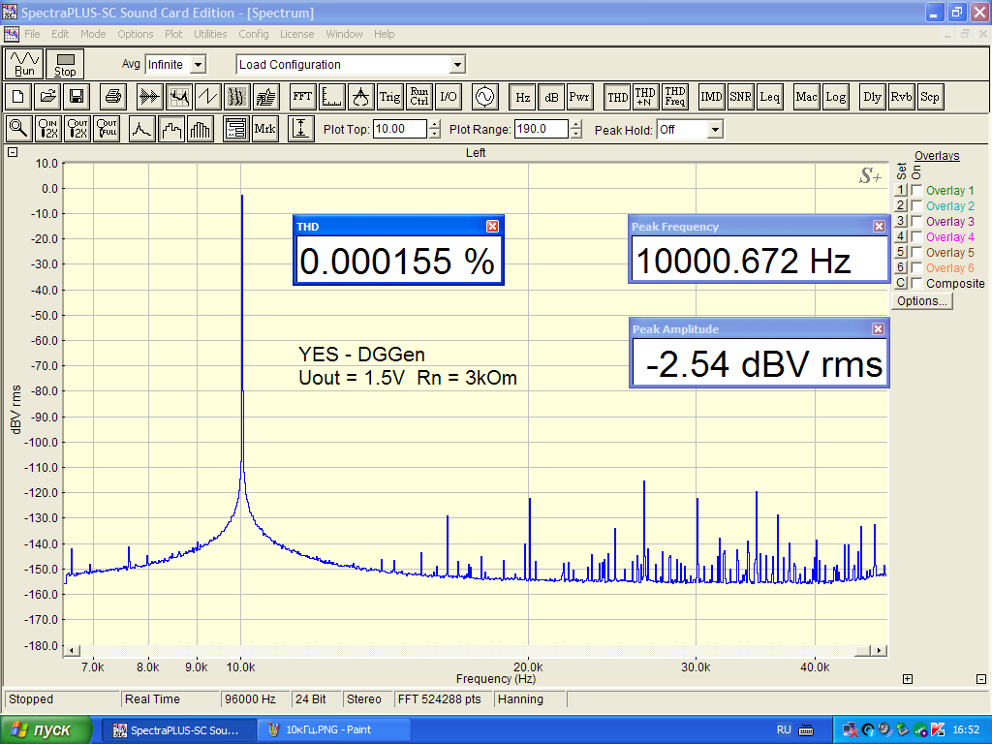Click overlay Set button 1
Viewport: 992px width, 744px height.
(x=901, y=190)
